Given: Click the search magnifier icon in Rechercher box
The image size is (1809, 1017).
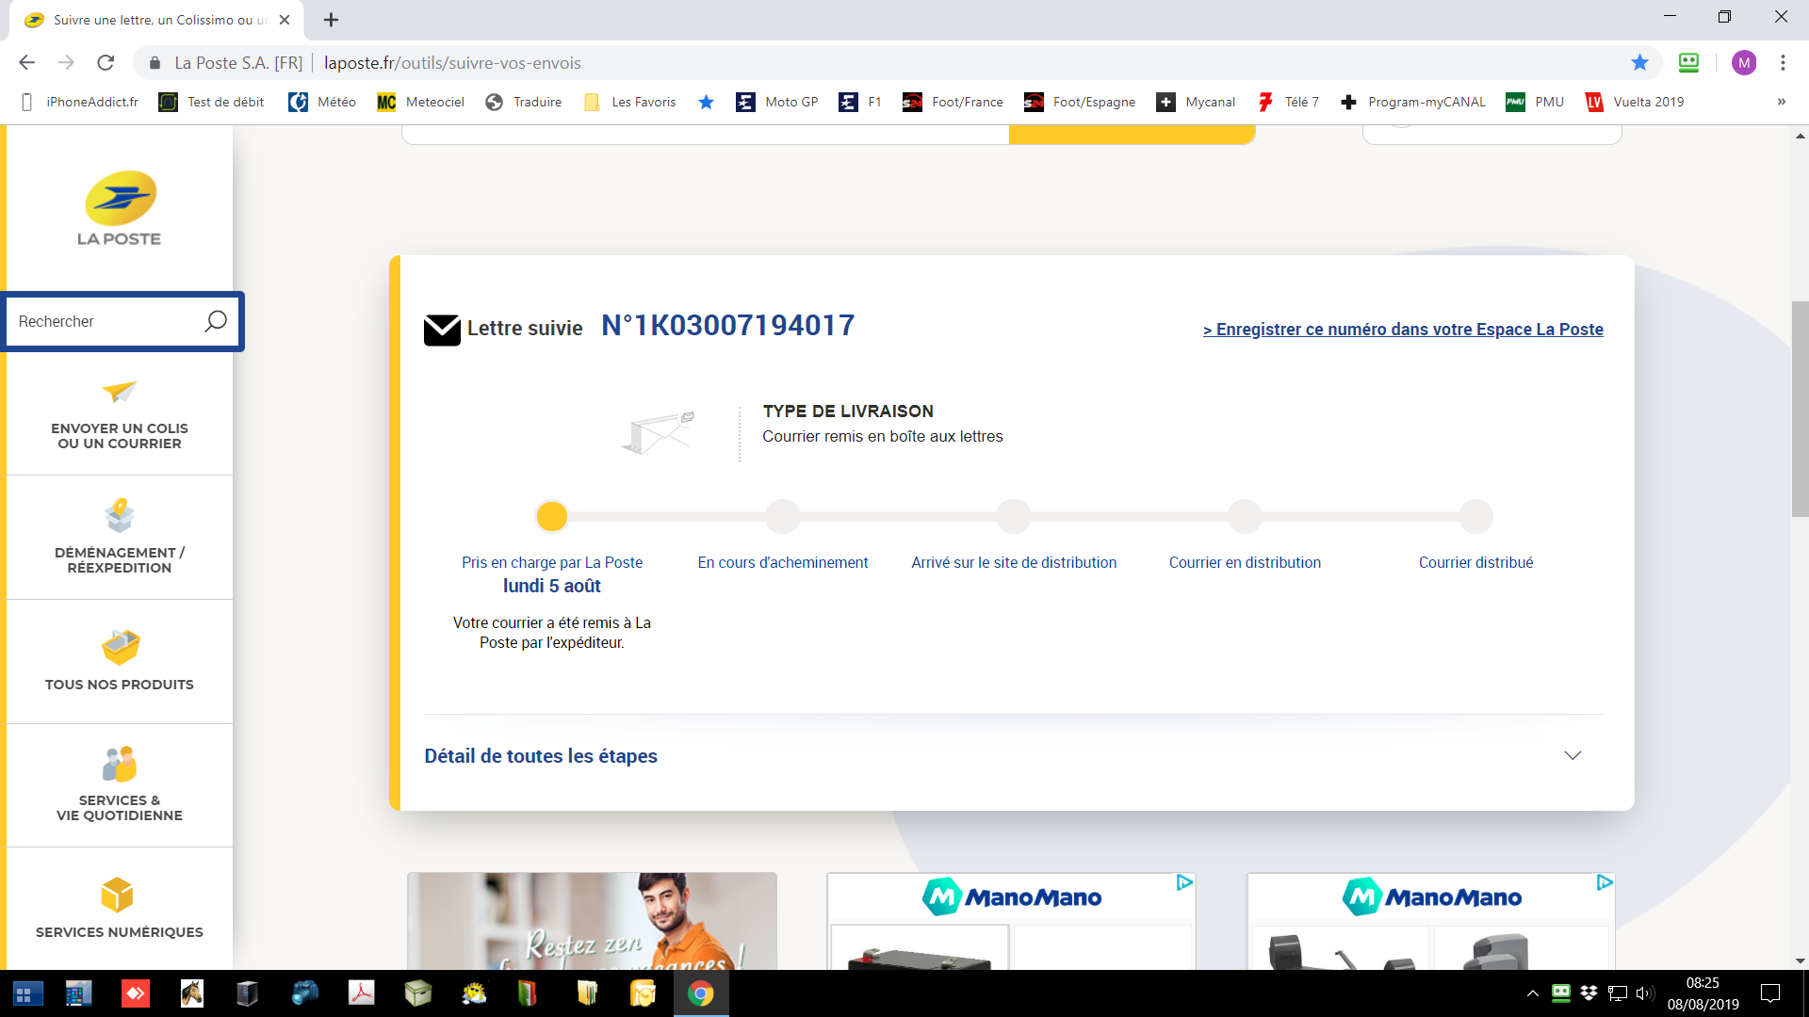Looking at the screenshot, I should point(216,322).
